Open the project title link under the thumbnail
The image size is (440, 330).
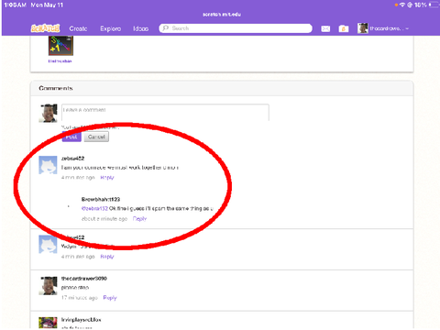(x=60, y=61)
